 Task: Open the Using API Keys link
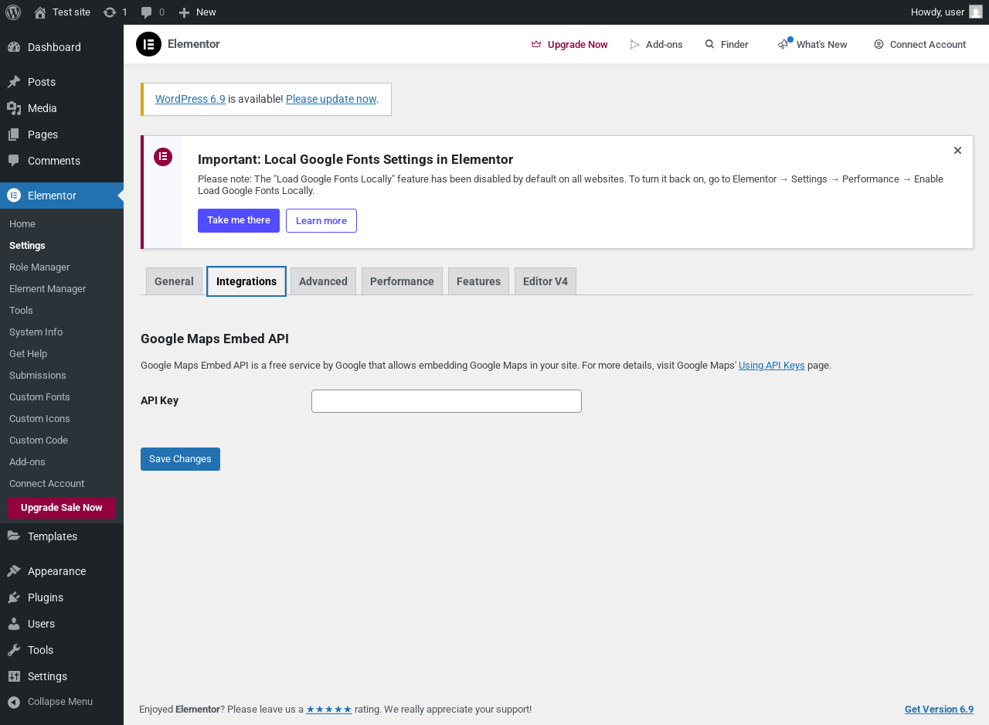772,366
